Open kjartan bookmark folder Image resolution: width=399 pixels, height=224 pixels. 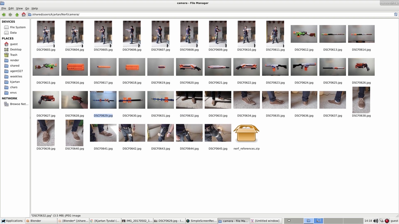point(12,82)
